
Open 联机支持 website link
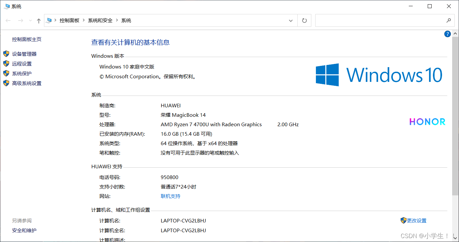(170, 196)
